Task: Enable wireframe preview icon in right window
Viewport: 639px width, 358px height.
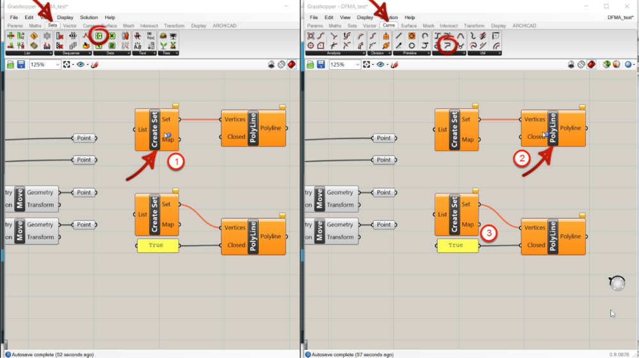Action: click(x=581, y=65)
